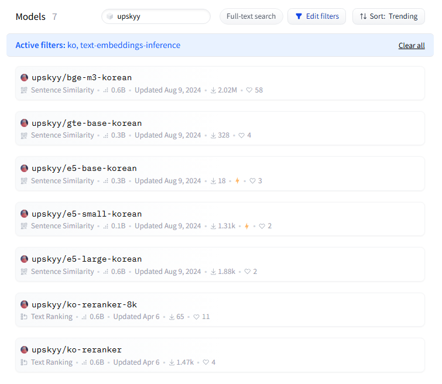Click the 'Active filters:' label text

pyautogui.click(x=40, y=45)
